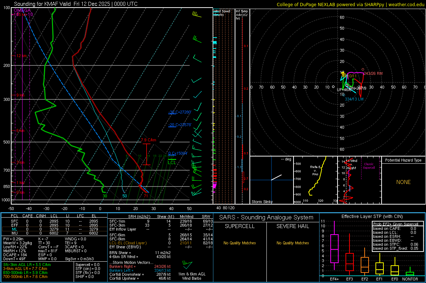Click the Wind Speed (knots) header
The height and width of the screenshot is (283, 426).
coord(222,13)
